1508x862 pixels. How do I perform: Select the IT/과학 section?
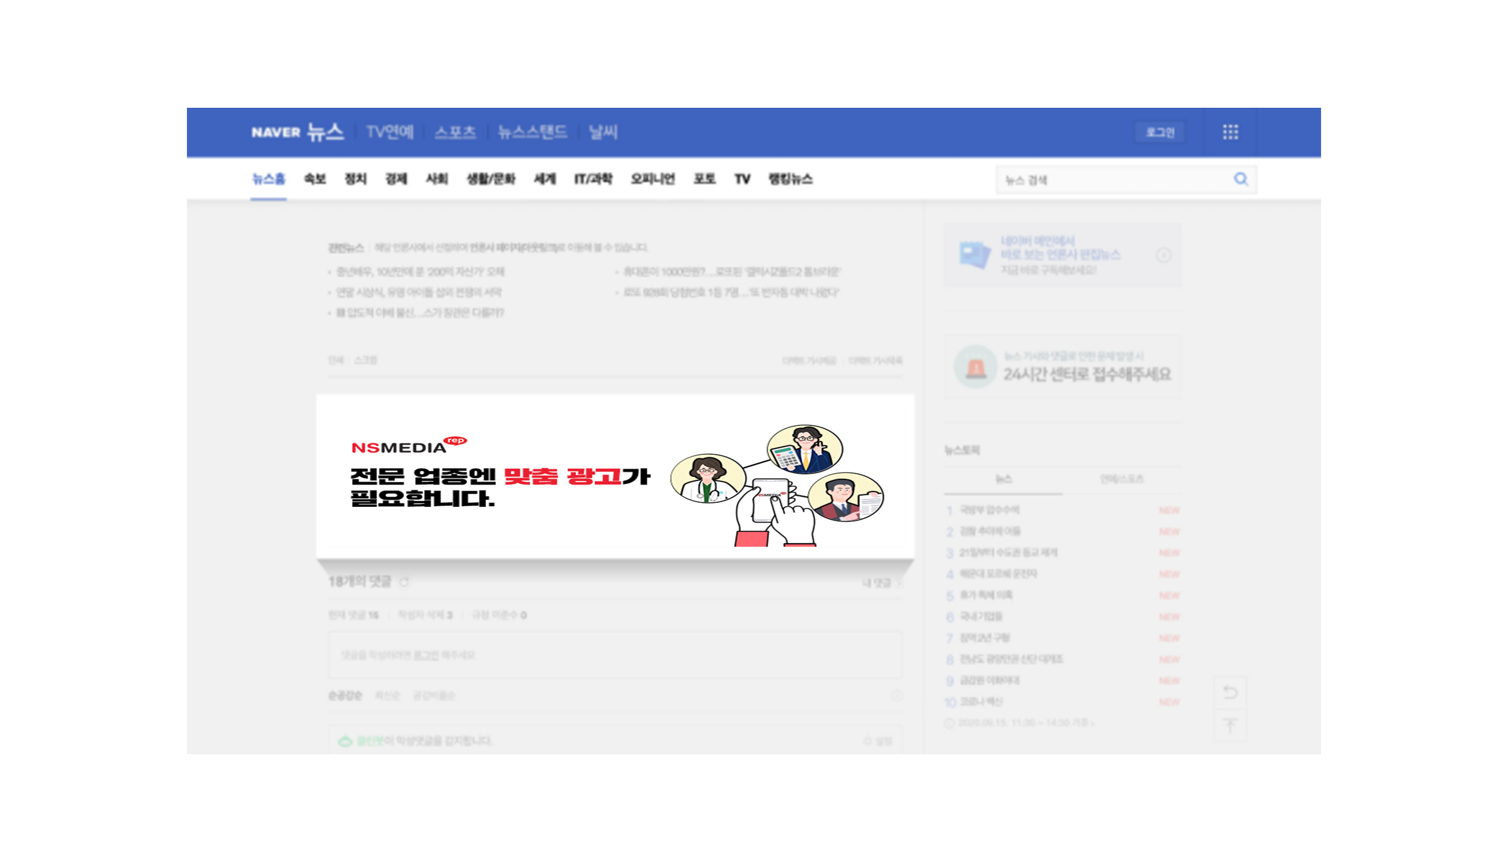(593, 179)
